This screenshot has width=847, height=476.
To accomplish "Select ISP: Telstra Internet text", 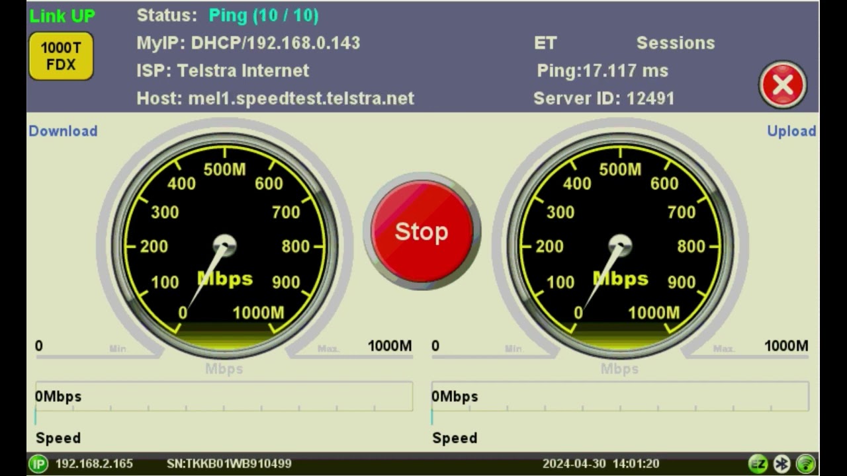I will [x=222, y=71].
